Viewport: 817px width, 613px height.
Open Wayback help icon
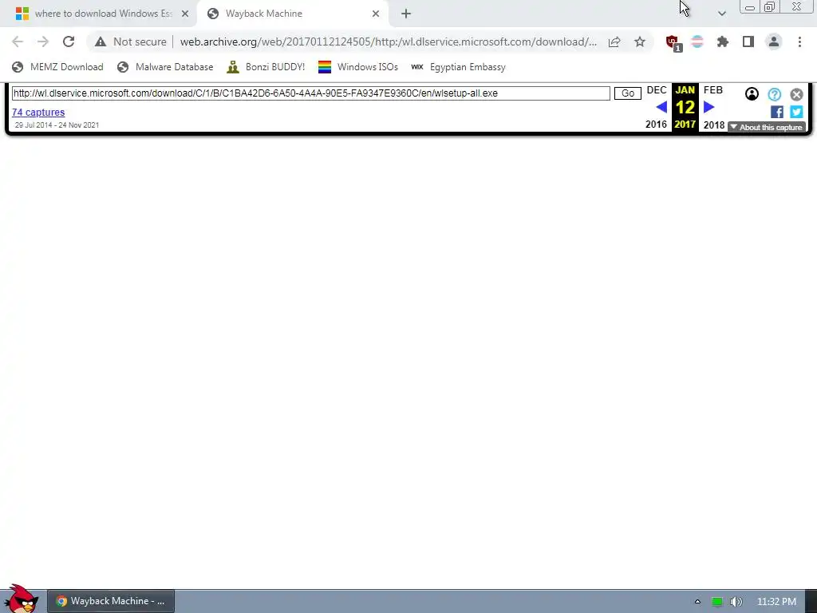[x=774, y=94]
